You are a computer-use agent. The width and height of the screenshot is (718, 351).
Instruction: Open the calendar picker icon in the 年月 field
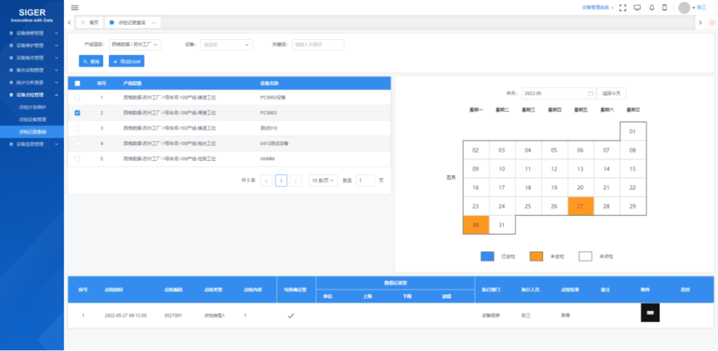coord(590,94)
